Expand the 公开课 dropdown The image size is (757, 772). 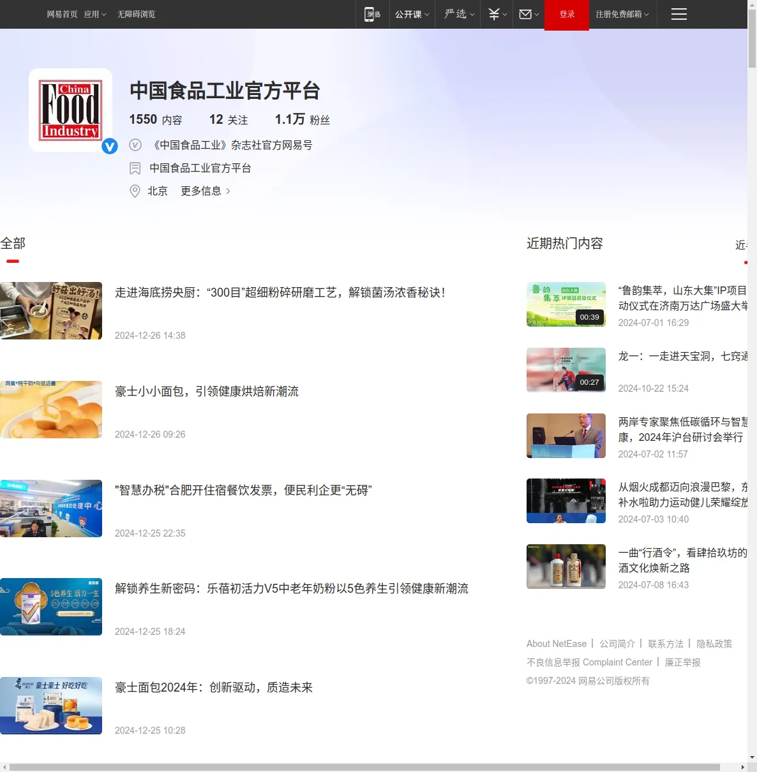[412, 14]
